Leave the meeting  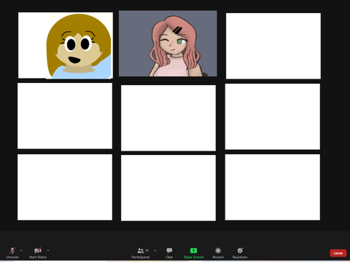[x=338, y=253]
